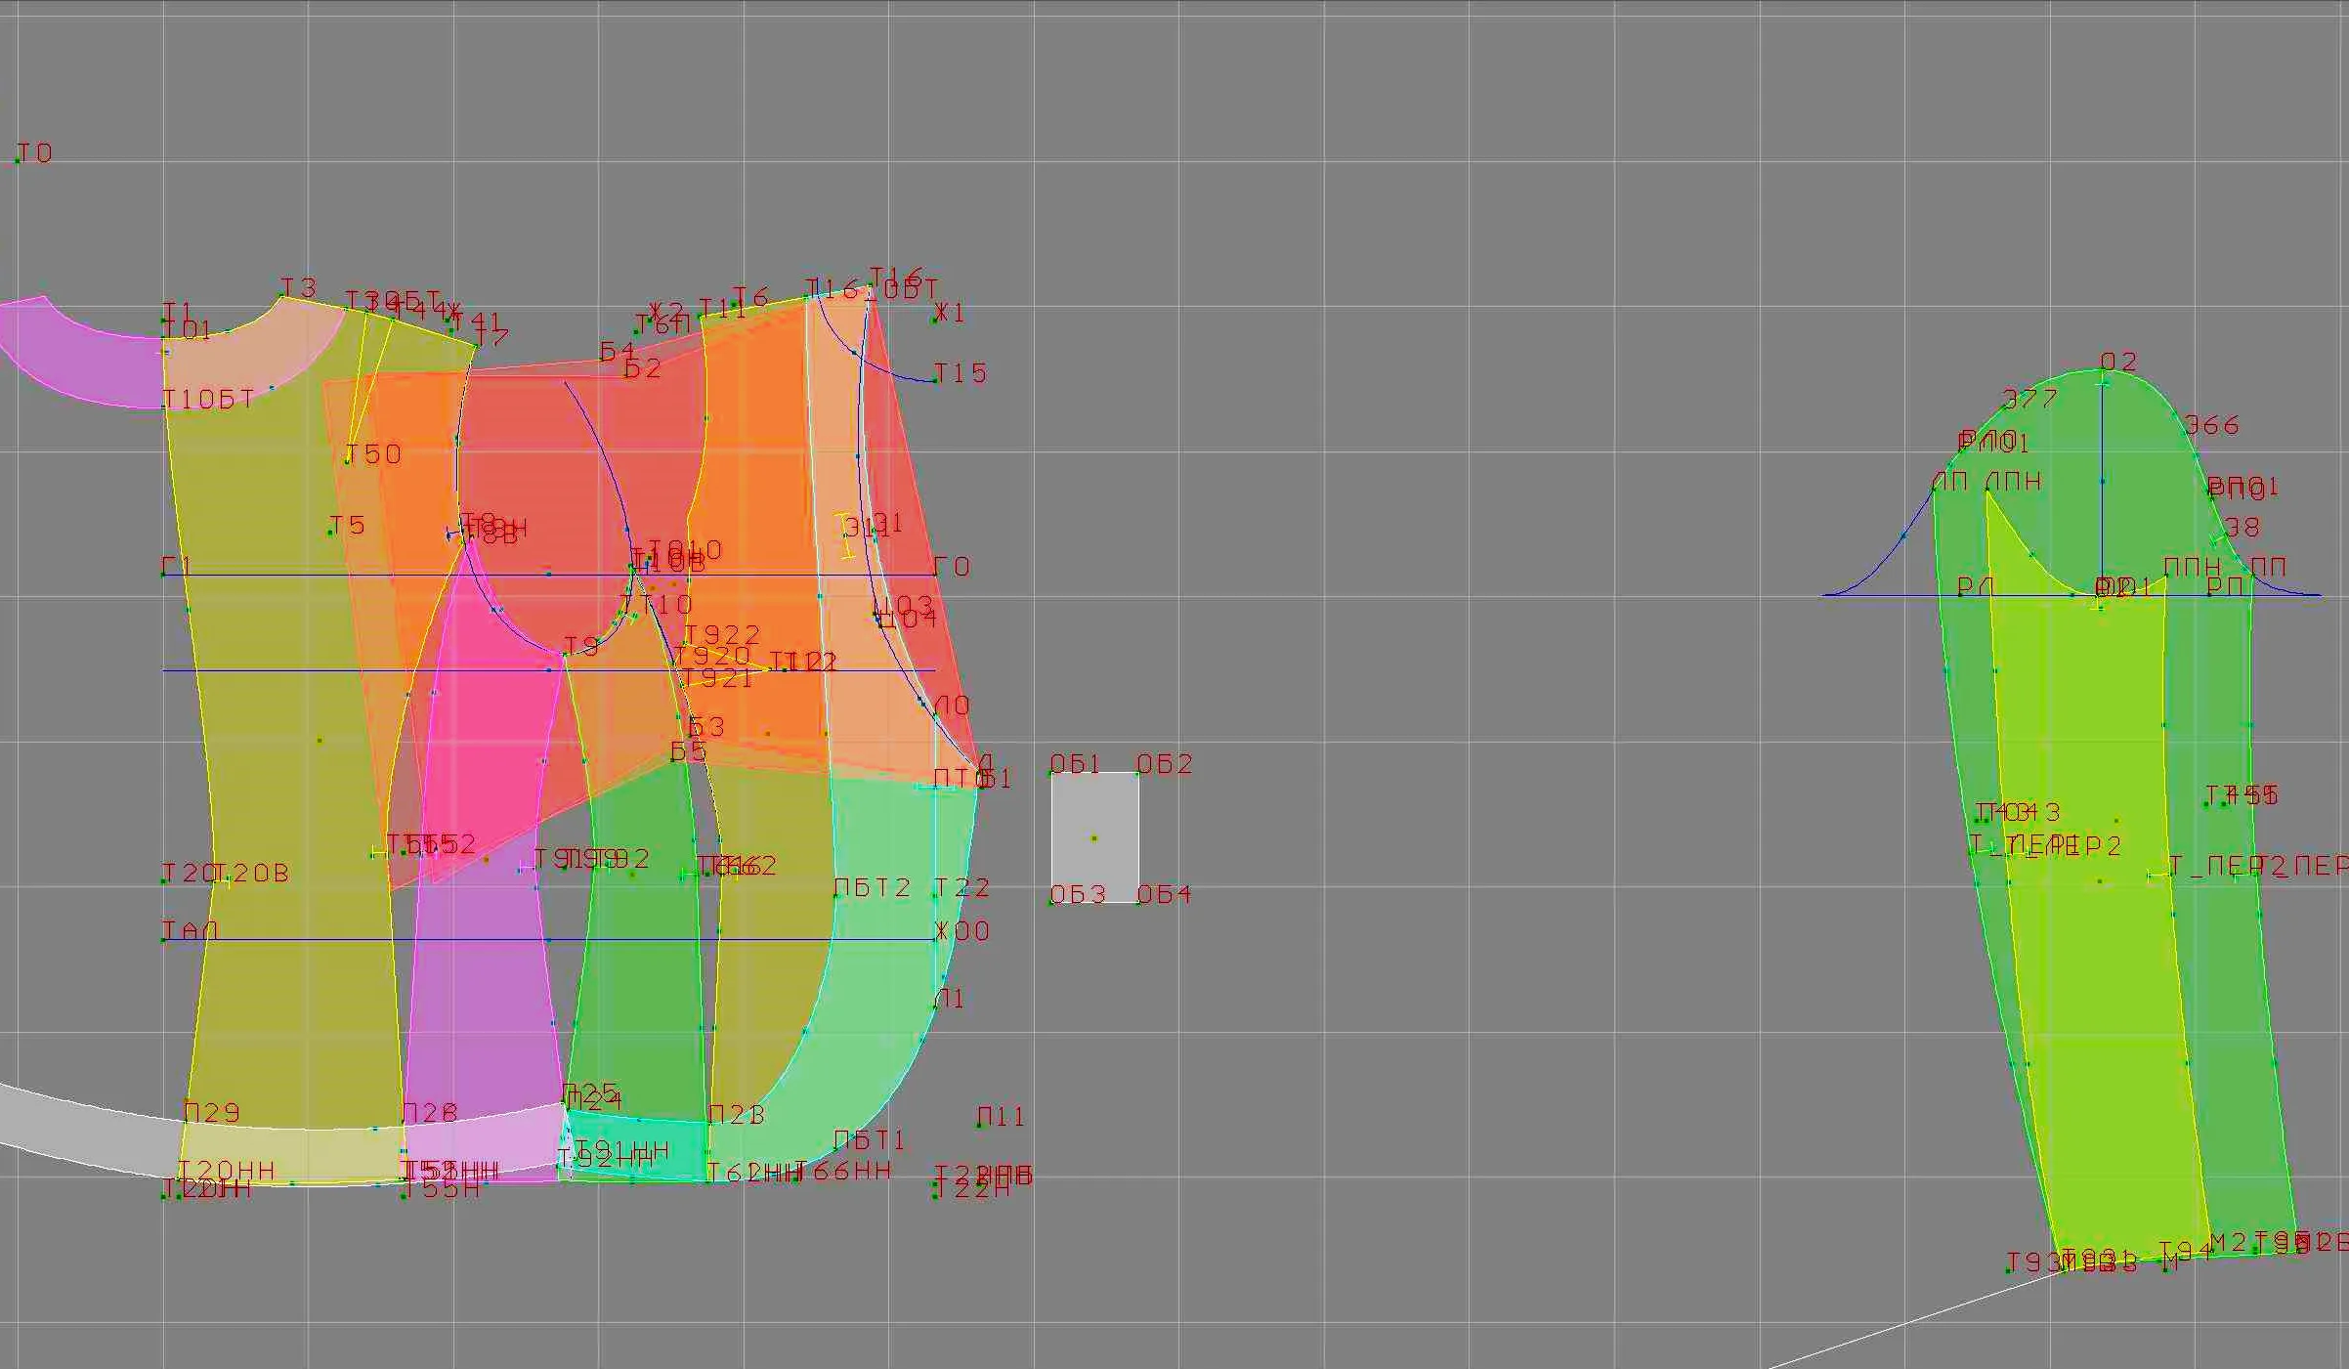
Task: Pick the ОБ2 corner point
Action: coord(1139,772)
